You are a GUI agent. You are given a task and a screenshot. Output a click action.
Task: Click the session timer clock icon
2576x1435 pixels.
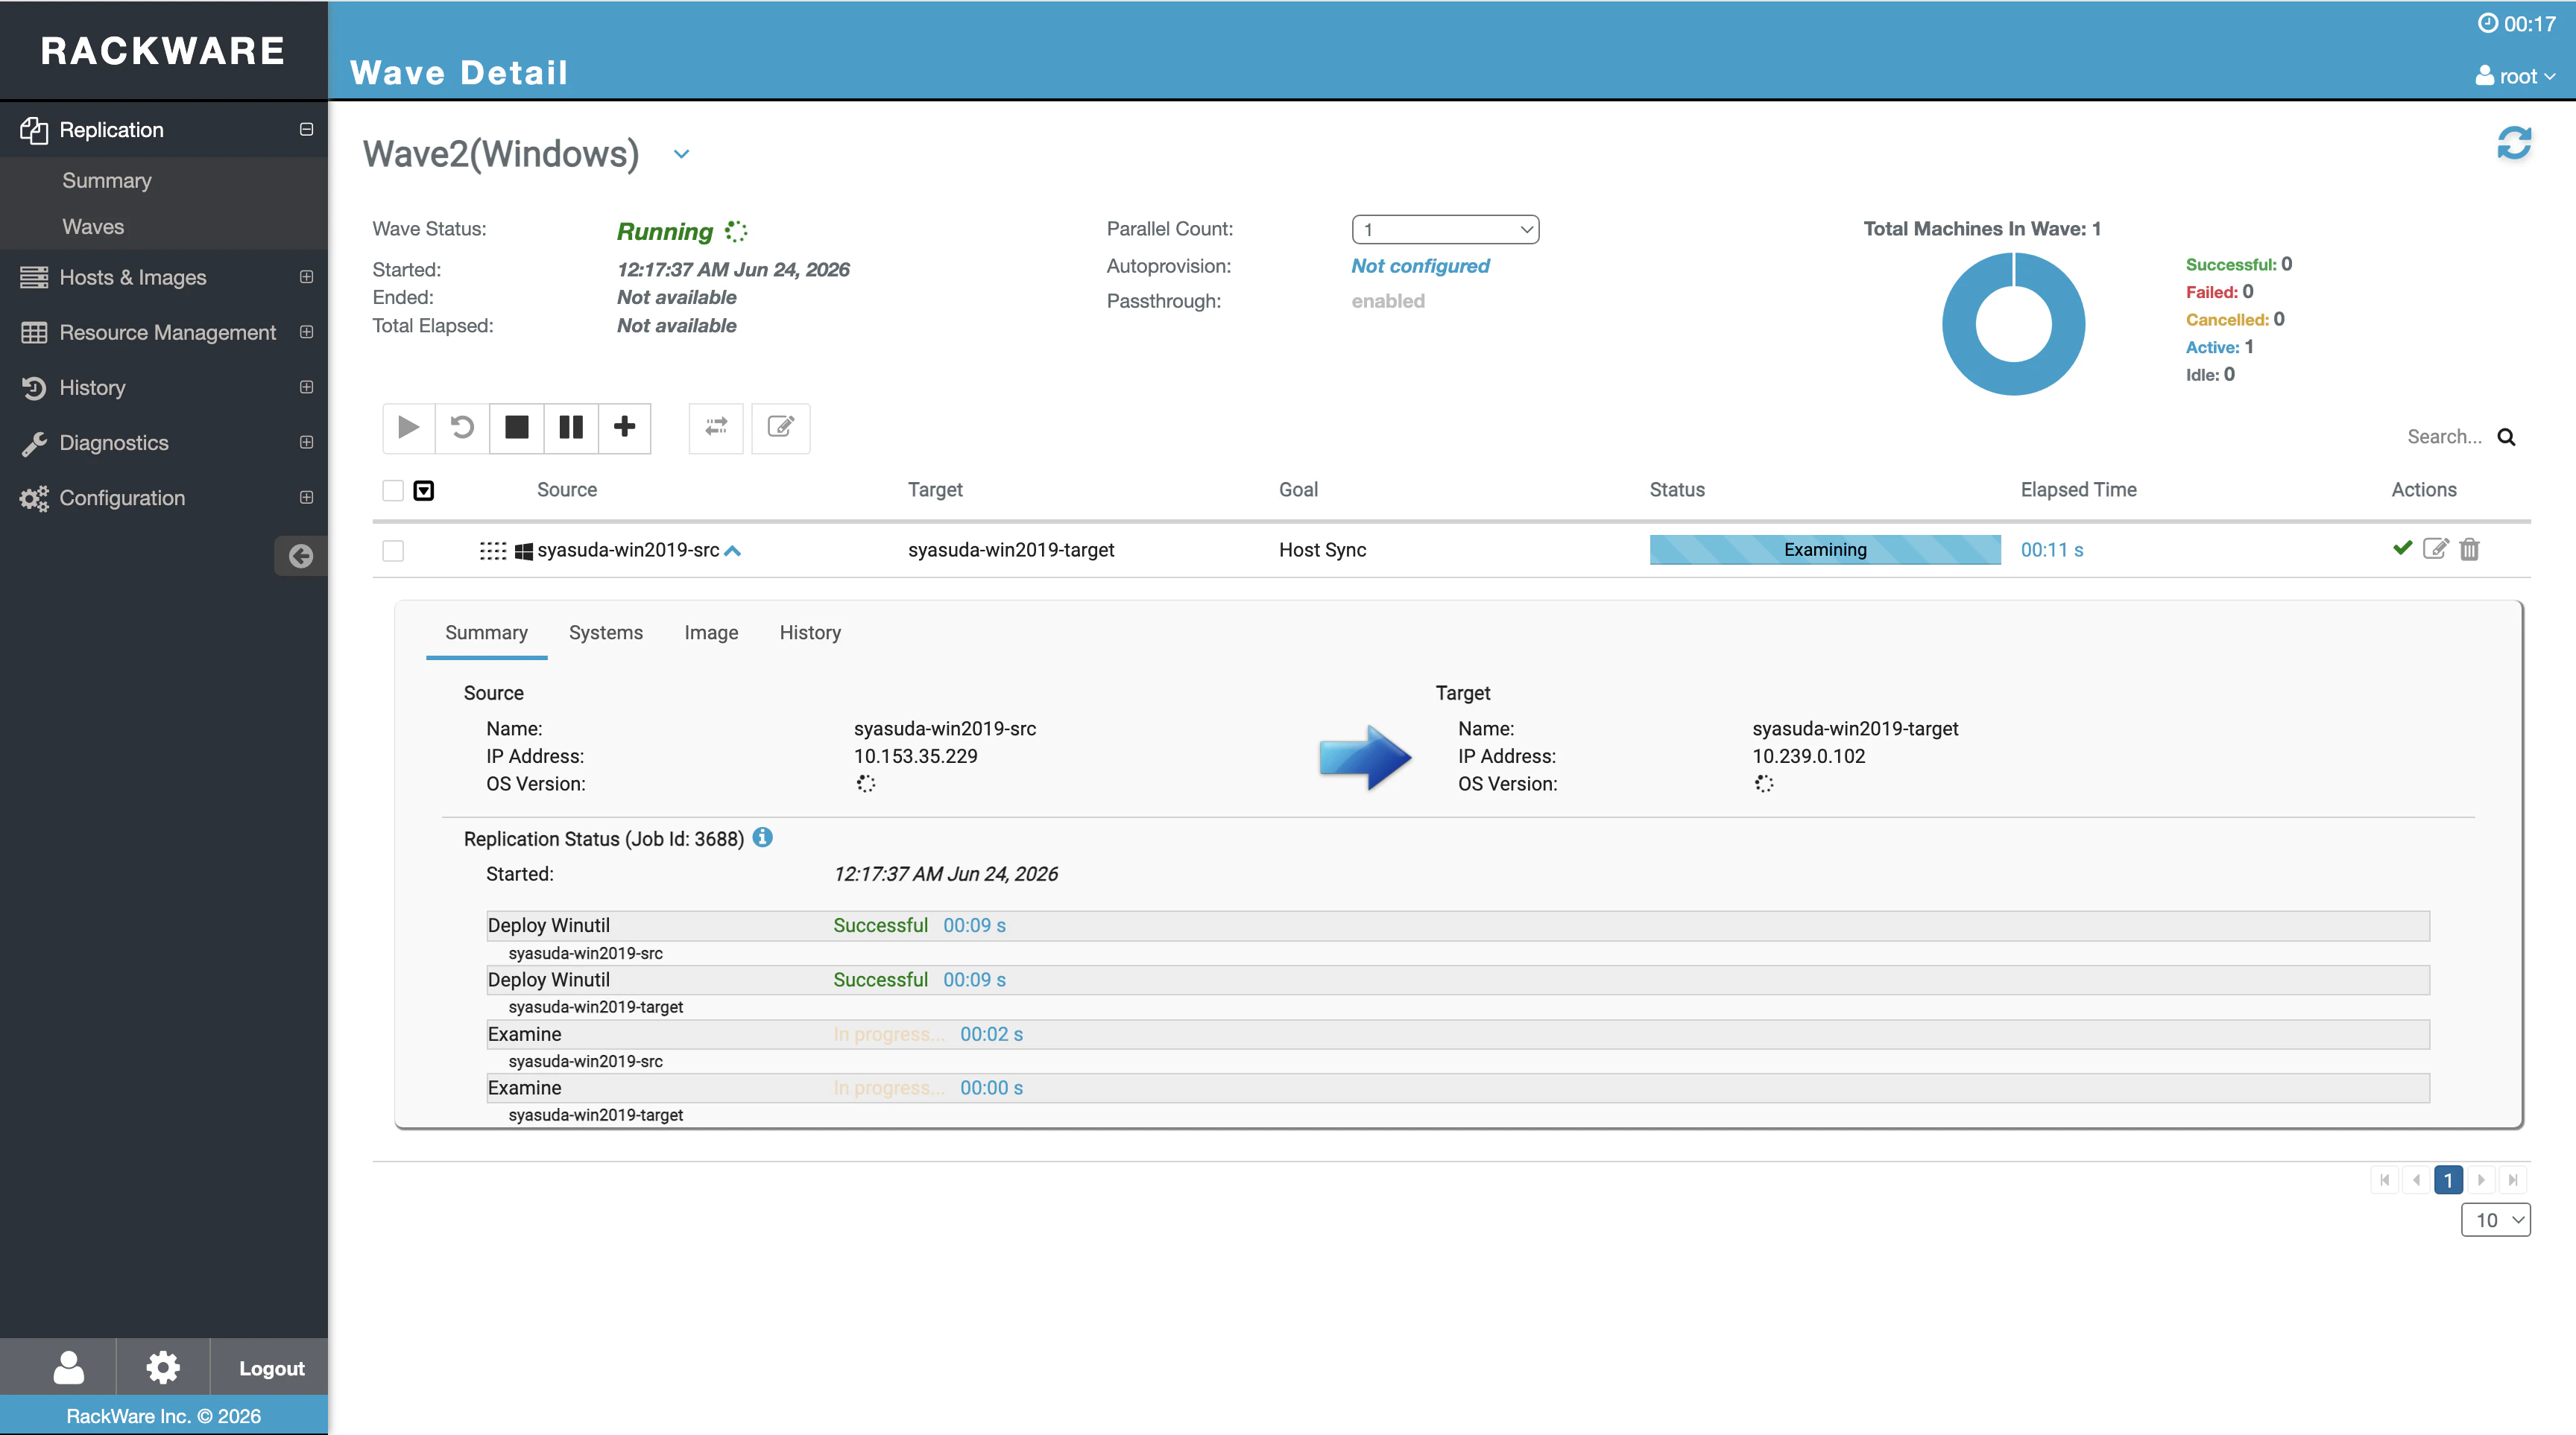[x=2488, y=23]
